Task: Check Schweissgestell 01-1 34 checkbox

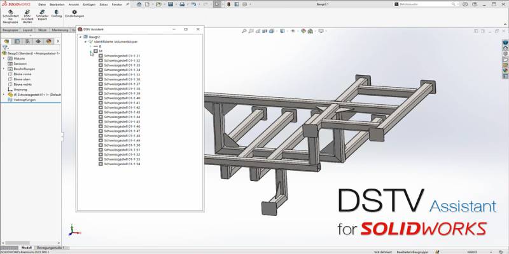Action: (x=101, y=70)
